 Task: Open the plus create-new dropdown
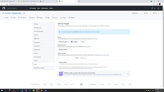[x=155, y=8]
